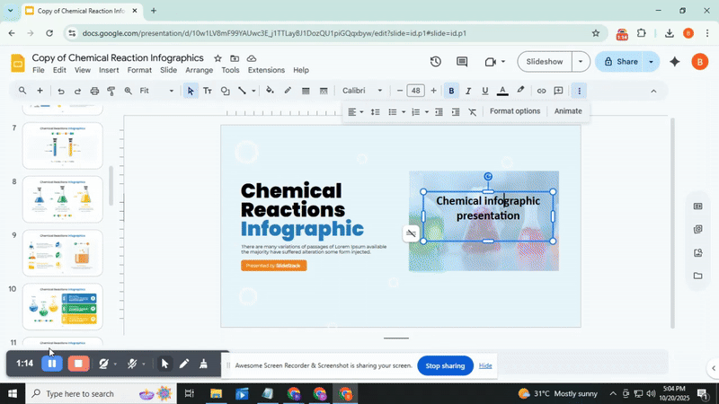This screenshot has width=719, height=404.
Task: Open the fill color bucket tool
Action: pyautogui.click(x=270, y=91)
